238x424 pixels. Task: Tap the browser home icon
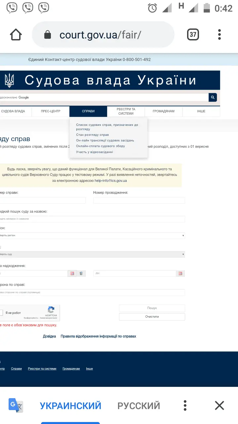tap(16, 35)
